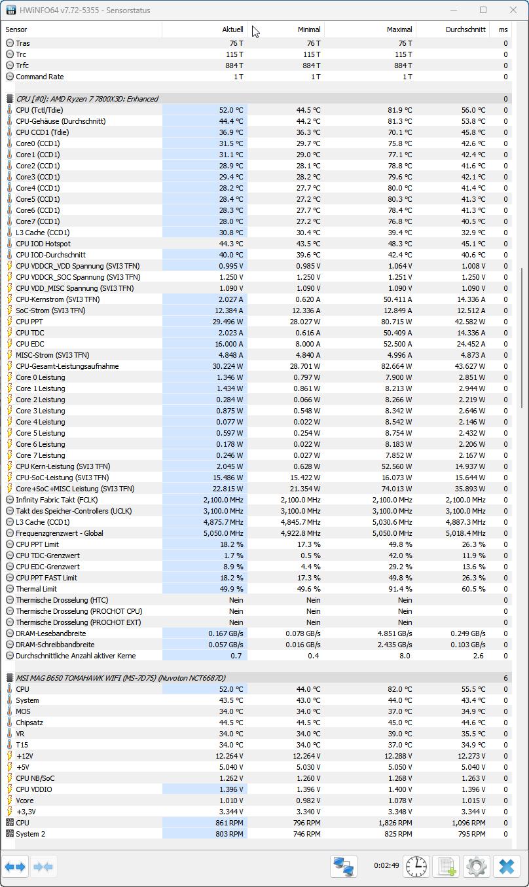Click the Maximal column header
Screen dimensions: 529x887
pos(370,29)
